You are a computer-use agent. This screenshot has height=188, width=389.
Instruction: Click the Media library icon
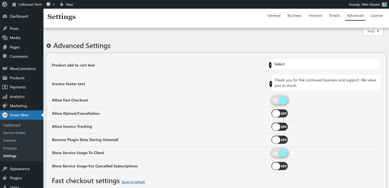(5, 38)
